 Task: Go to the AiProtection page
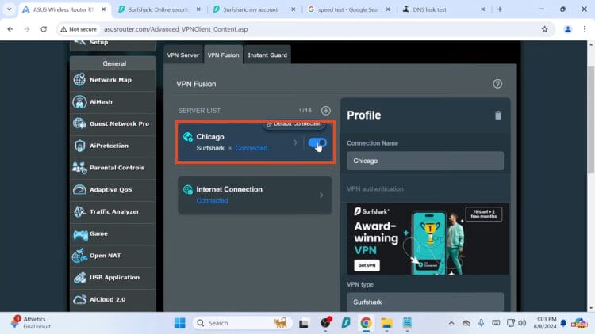(x=113, y=146)
